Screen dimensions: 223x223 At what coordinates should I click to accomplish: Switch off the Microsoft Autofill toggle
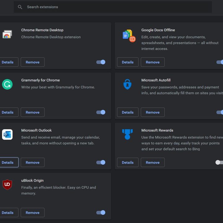[x=220, y=112]
